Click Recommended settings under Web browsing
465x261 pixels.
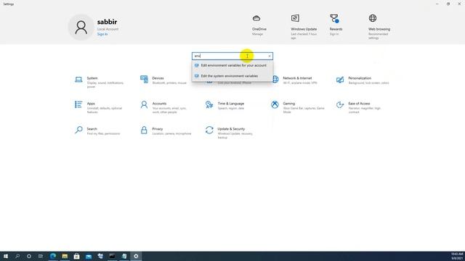click(378, 36)
